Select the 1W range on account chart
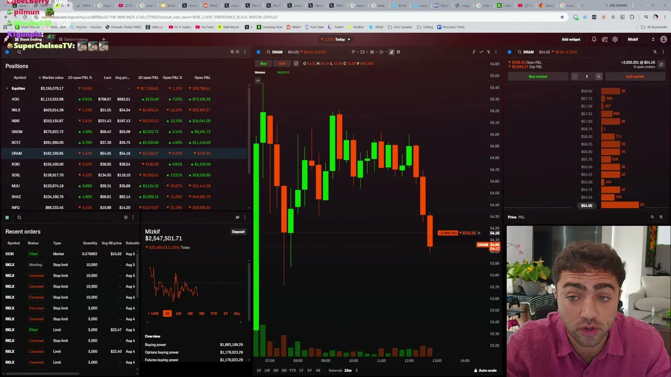Viewport: 671px width, 377px height. click(x=178, y=314)
